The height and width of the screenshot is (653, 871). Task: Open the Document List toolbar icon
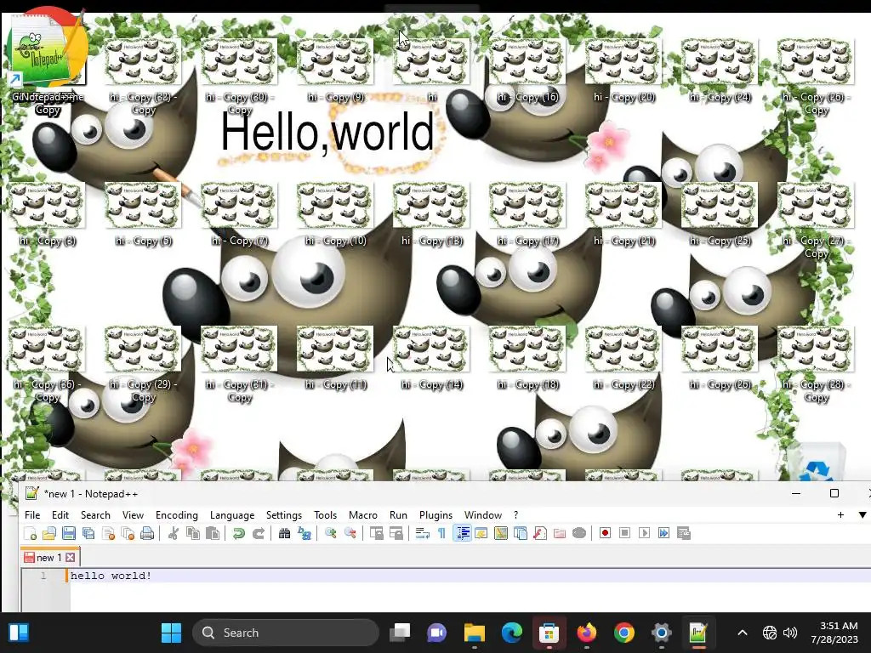521,534
